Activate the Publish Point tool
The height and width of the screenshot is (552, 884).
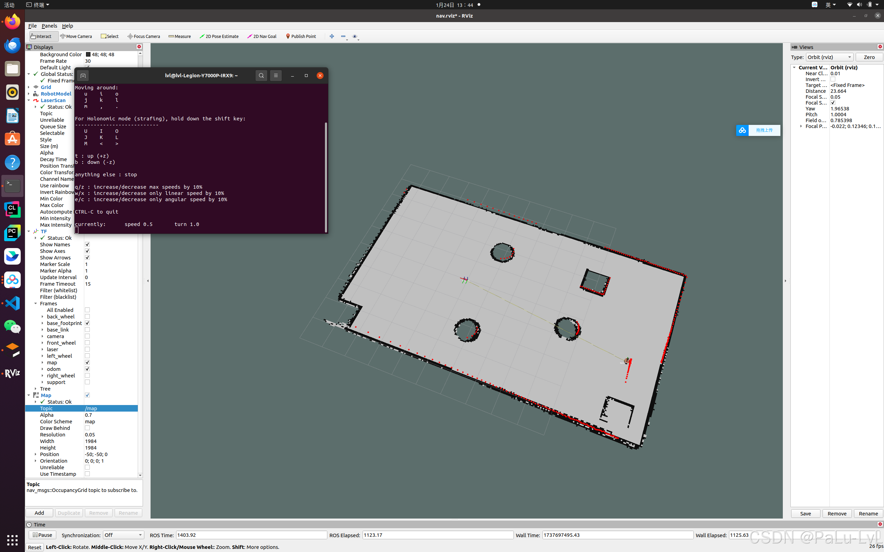click(x=301, y=36)
